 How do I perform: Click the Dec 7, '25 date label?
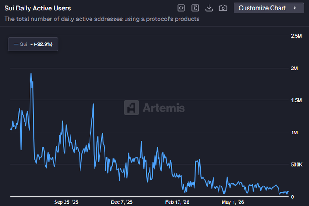click(x=122, y=202)
